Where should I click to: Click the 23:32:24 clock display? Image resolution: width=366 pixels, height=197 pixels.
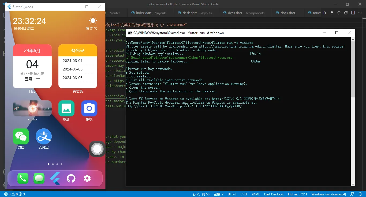[29, 21]
